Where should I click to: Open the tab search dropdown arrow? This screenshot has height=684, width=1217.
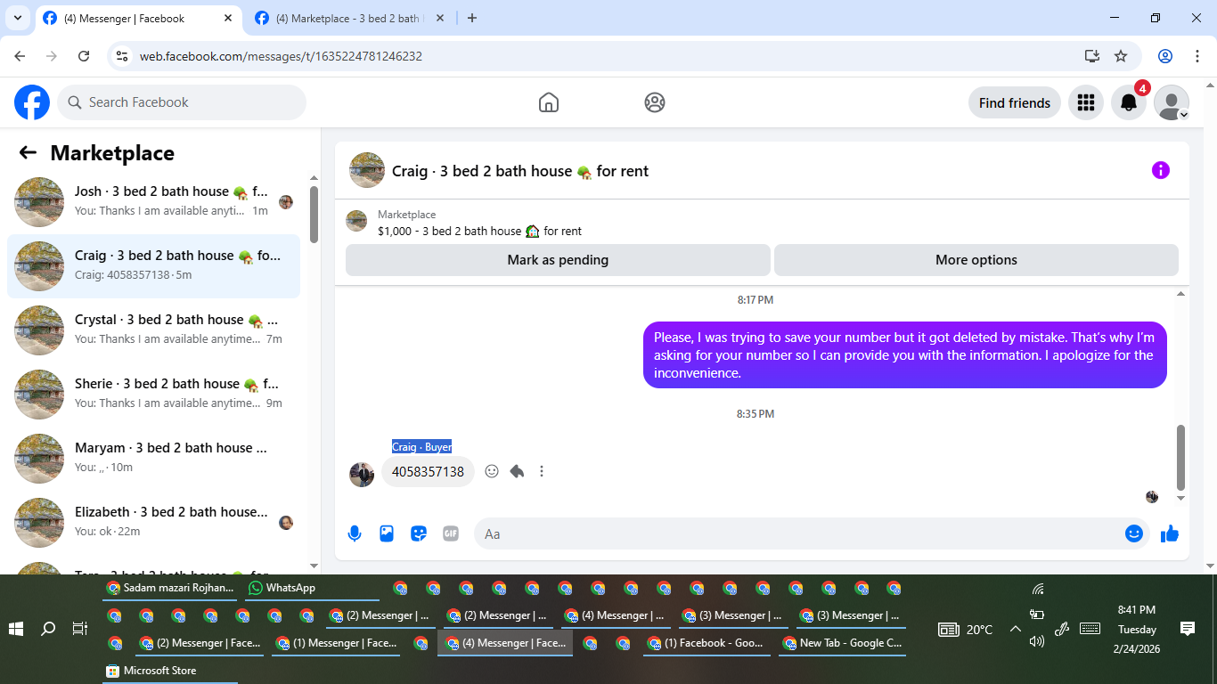click(x=17, y=18)
